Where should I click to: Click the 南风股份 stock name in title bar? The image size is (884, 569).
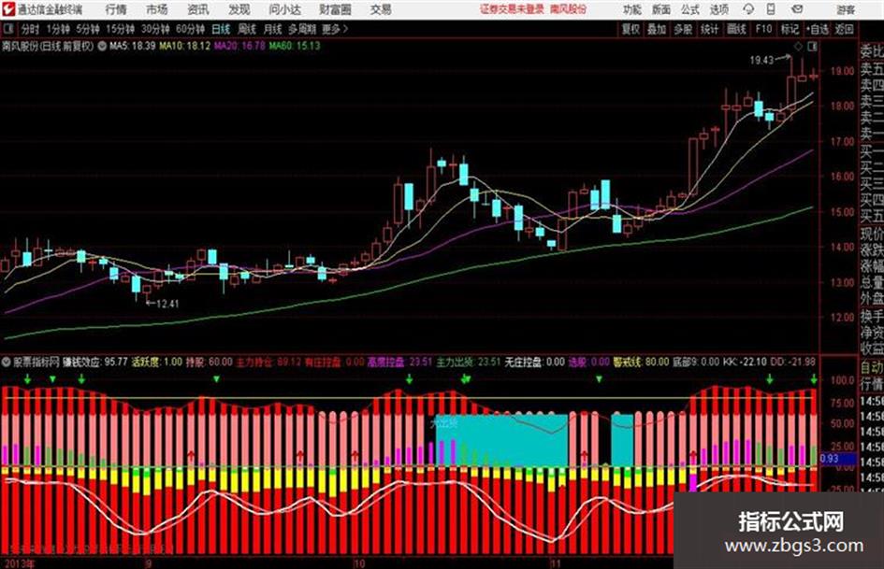(x=567, y=9)
